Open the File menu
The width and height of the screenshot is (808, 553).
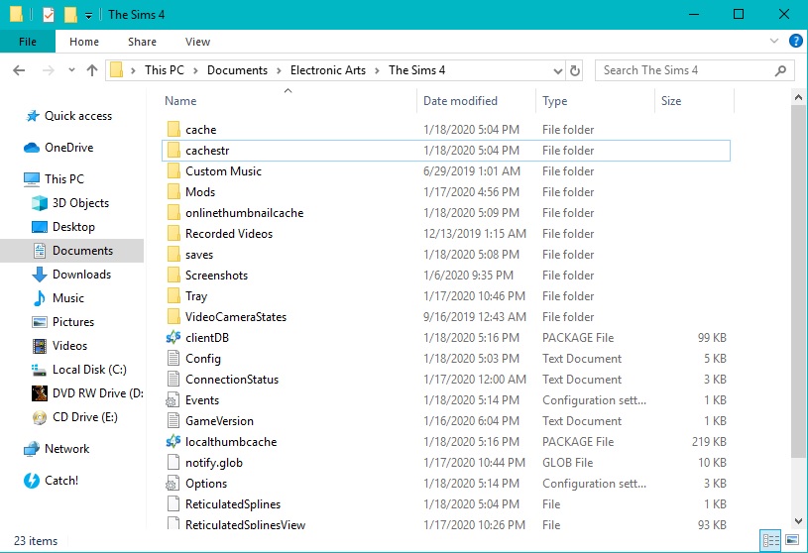(28, 42)
